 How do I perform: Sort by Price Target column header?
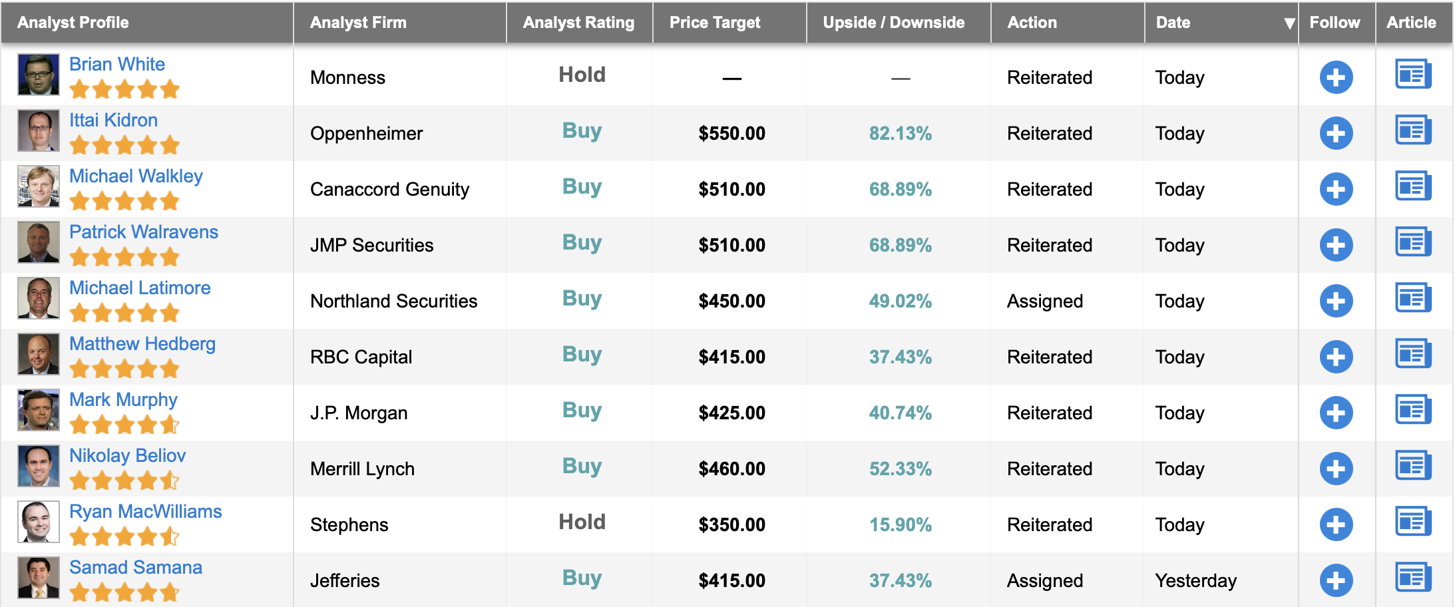tap(714, 23)
